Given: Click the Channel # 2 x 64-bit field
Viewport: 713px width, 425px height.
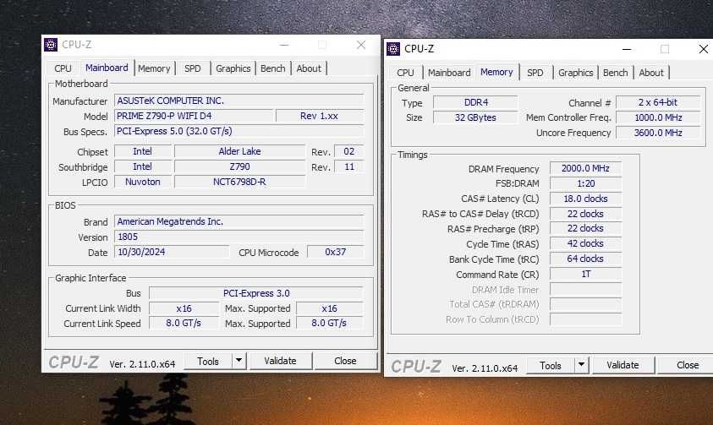Looking at the screenshot, I should pos(657,102).
